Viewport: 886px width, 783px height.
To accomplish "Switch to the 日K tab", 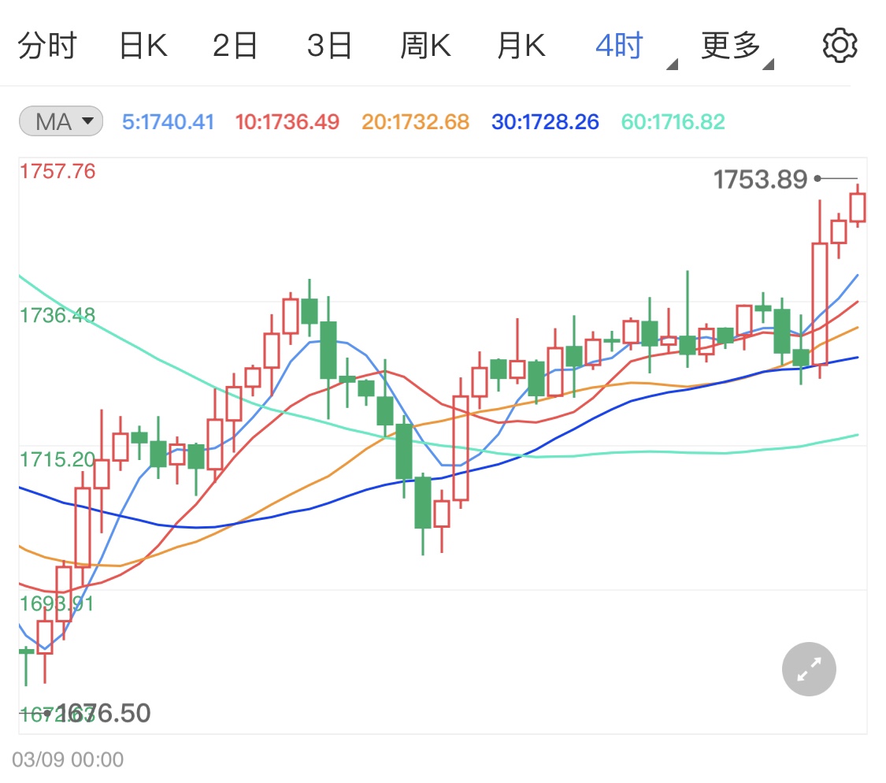I will [143, 46].
